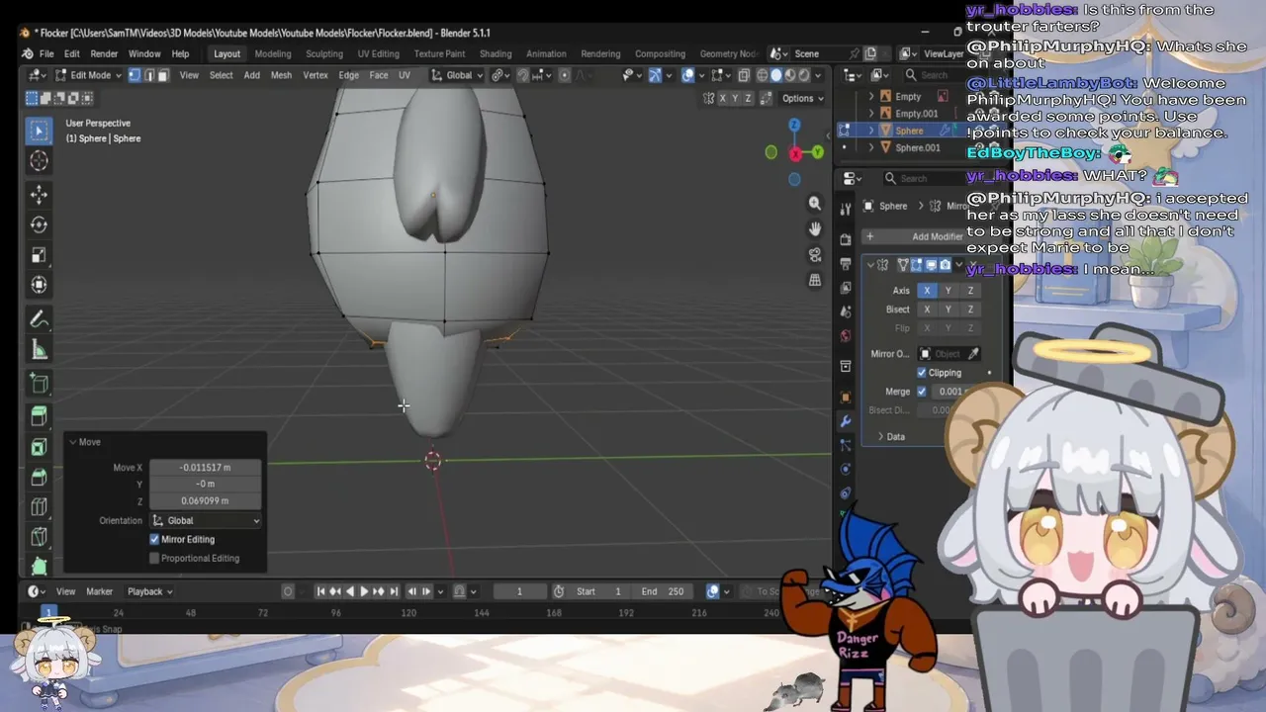
Task: Activate the Move tool in toolbar
Action: (39, 194)
